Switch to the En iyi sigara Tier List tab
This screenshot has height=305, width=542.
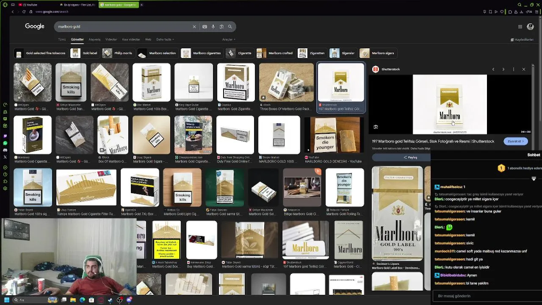pyautogui.click(x=77, y=5)
